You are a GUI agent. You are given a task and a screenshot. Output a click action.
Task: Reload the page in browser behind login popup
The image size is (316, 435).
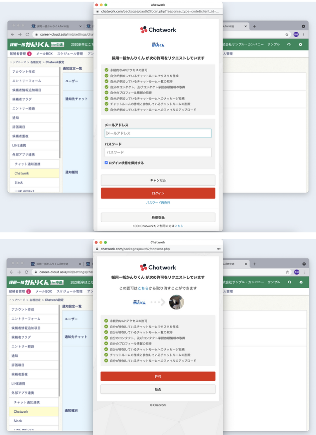pos(27,34)
